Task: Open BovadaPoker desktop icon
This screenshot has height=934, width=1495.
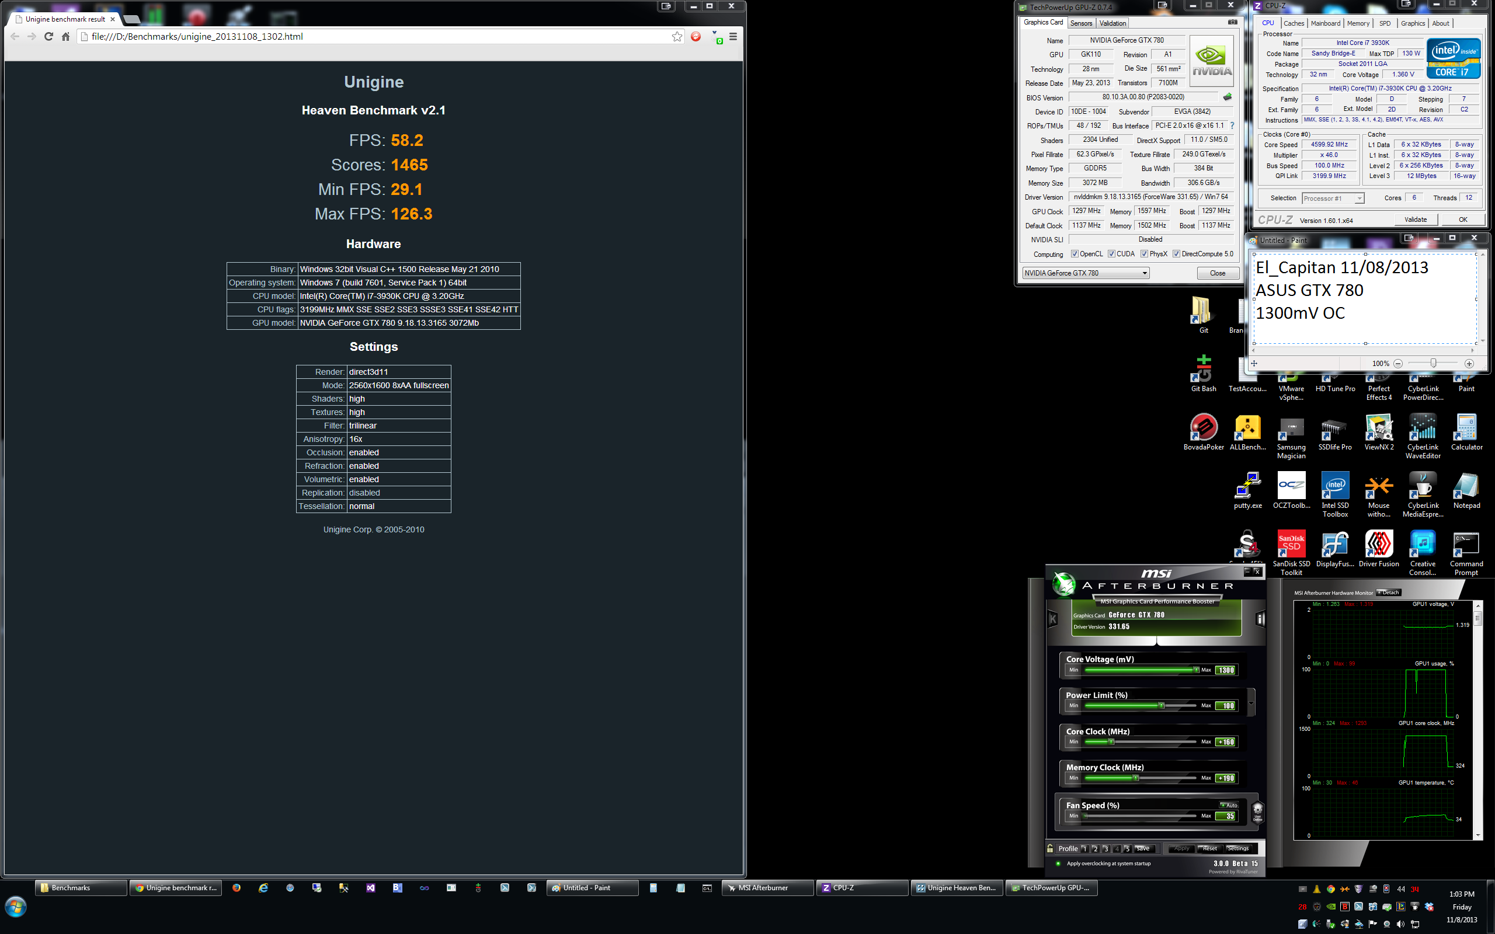Action: (x=1204, y=433)
